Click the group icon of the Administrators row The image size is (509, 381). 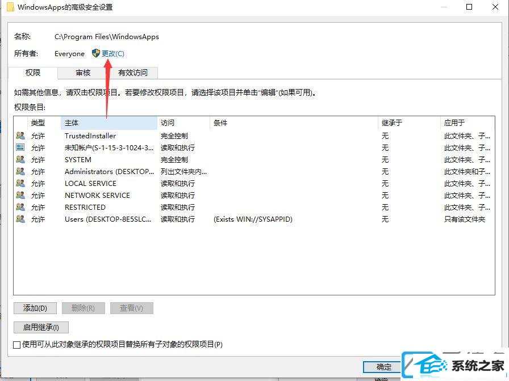[x=20, y=171]
